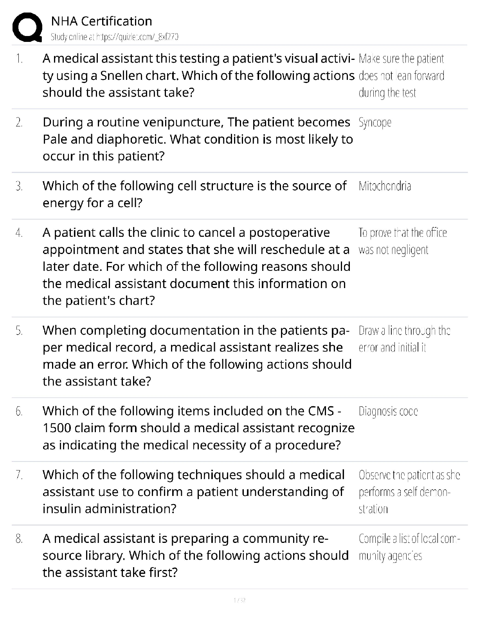Image resolution: width=479 pixels, height=620 pixels.
Task: Click the answer 'Syncope'
Action: [x=375, y=123]
